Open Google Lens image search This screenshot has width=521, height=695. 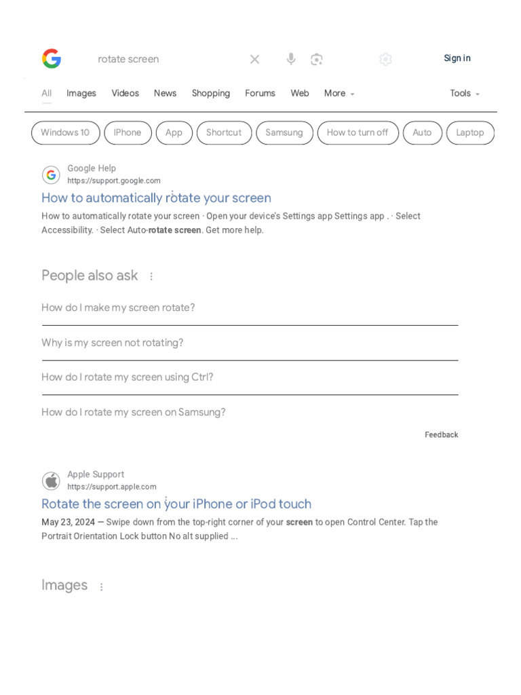[317, 59]
